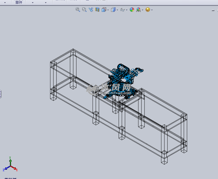Open the Edit Appearance color wheel
Viewport: 218px width, 179px height.
click(x=132, y=10)
